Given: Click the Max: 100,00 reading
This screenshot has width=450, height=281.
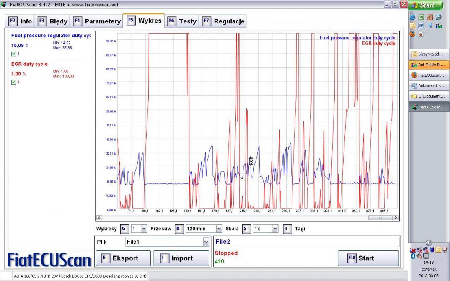Looking at the screenshot, I should coord(63,76).
